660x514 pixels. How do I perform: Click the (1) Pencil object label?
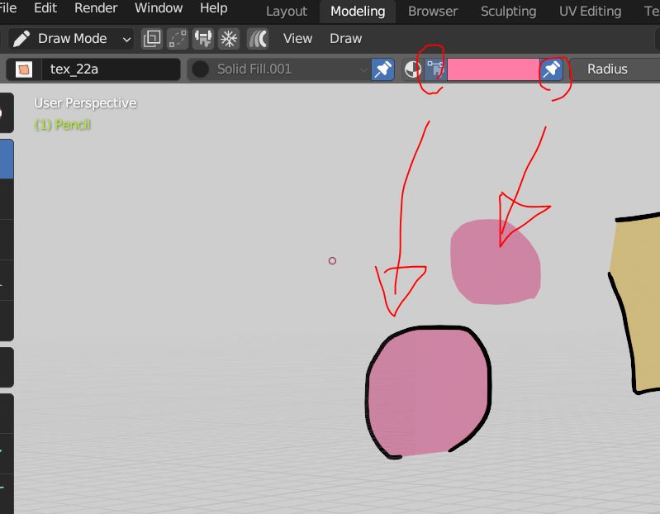62,125
